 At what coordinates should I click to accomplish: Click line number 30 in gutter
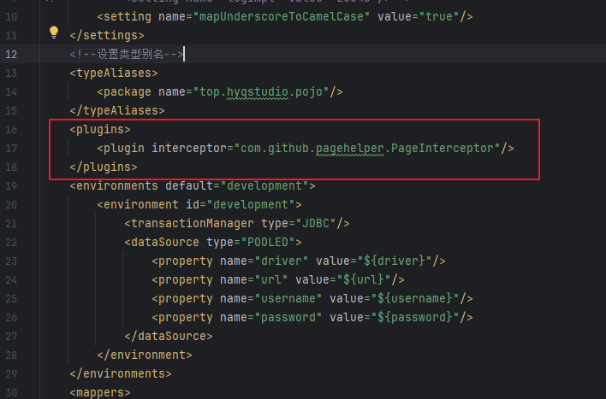(x=11, y=393)
